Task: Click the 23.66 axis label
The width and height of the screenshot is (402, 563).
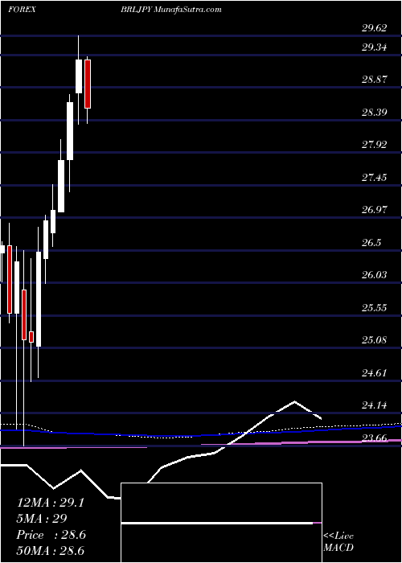Action: tap(374, 438)
